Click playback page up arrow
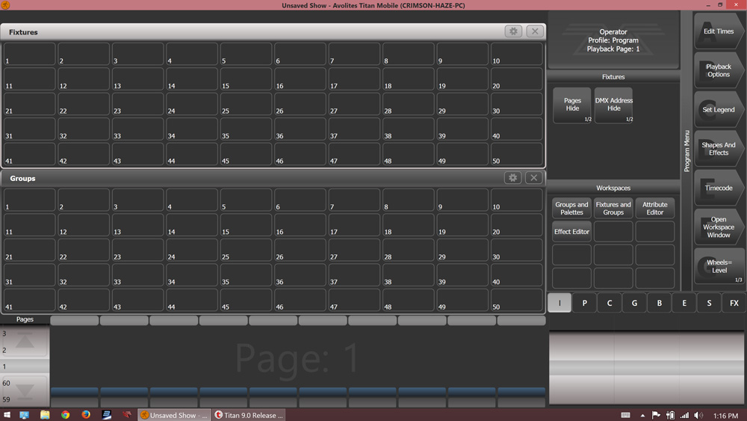 [x=25, y=342]
